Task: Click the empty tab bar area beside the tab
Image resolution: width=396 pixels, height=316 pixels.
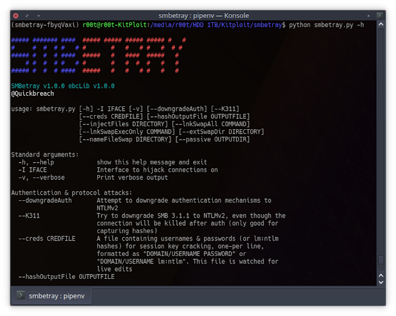Action: 238,296
